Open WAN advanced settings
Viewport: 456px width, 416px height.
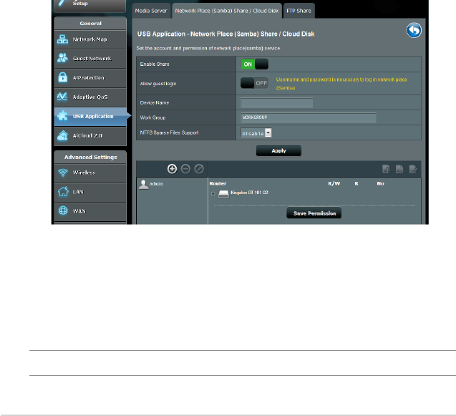click(x=90, y=211)
